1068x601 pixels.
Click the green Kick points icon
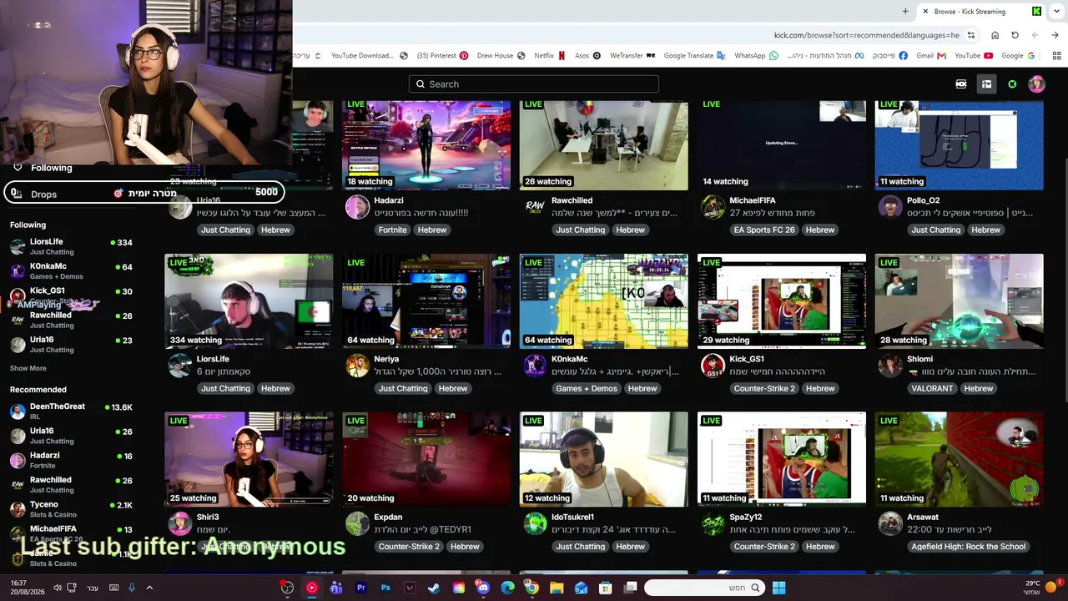(1012, 84)
